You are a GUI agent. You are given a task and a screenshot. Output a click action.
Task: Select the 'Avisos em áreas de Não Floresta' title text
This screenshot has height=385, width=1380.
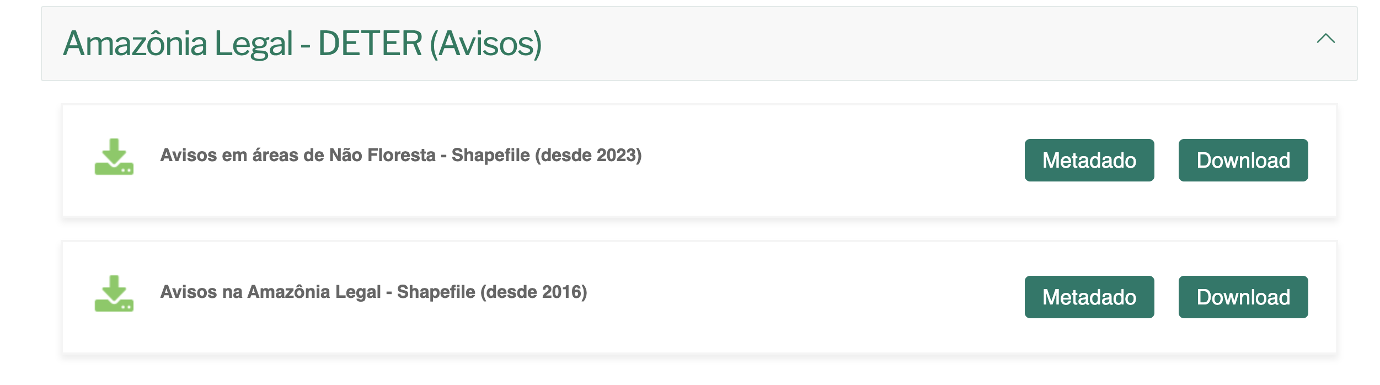[x=298, y=155]
